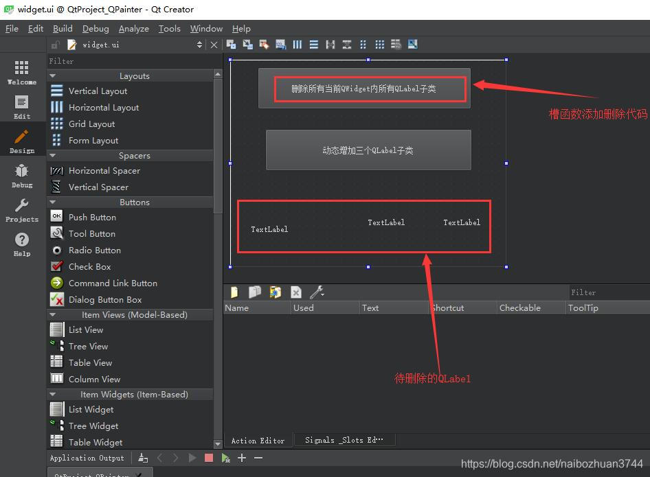650x477 pixels.
Task: Click Paste action icon in Action Editor
Action: 276,292
